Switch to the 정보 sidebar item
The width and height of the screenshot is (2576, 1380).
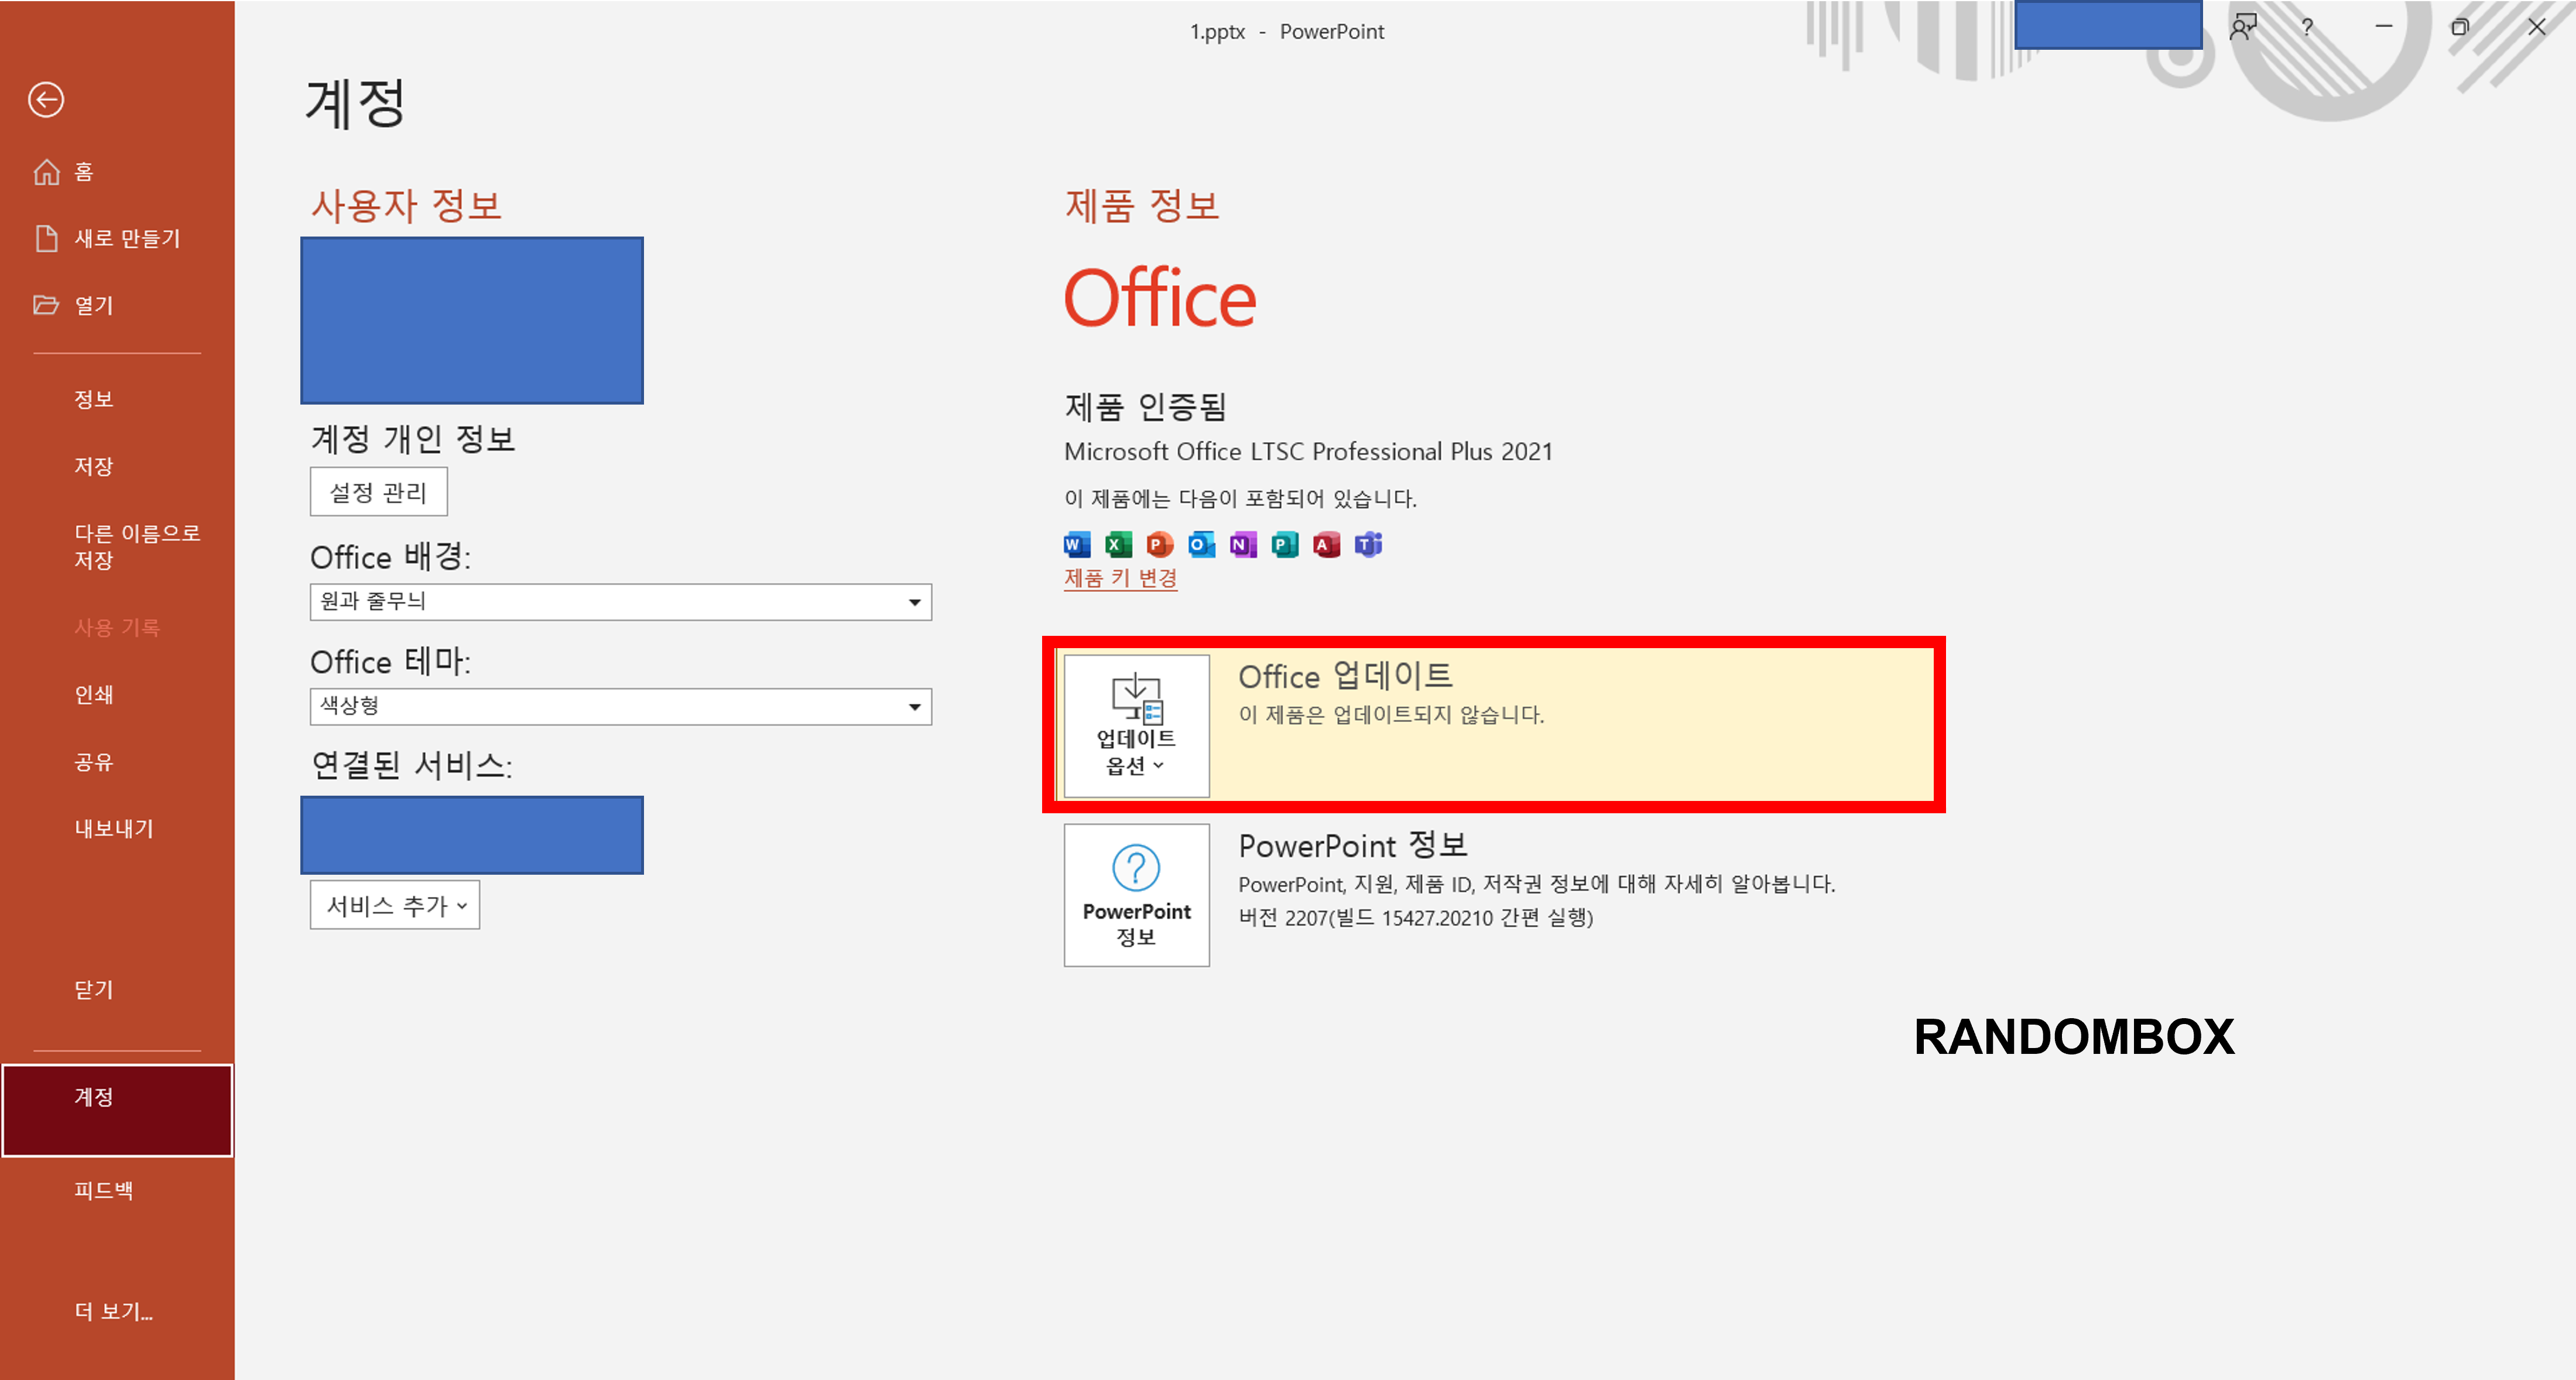coord(93,398)
